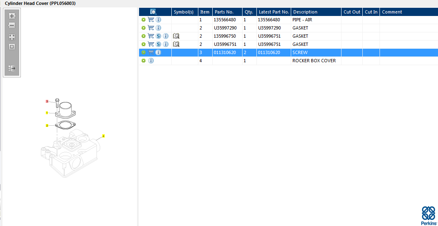Click the Perkins logo
The image size is (438, 226).
(x=429, y=215)
